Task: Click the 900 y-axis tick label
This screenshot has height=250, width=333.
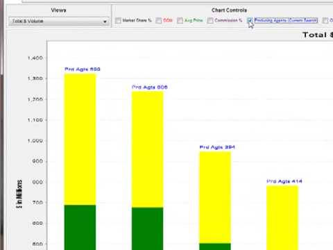Action: tap(37, 161)
